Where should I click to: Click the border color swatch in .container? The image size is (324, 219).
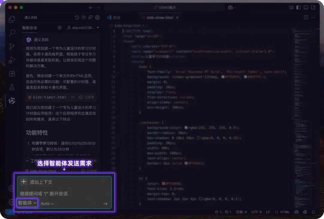pos(186,163)
